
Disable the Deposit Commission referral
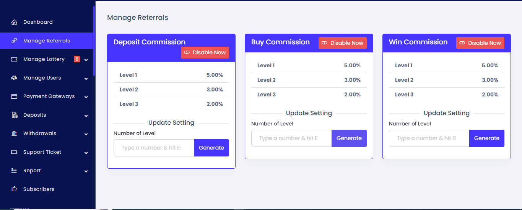pyautogui.click(x=205, y=52)
